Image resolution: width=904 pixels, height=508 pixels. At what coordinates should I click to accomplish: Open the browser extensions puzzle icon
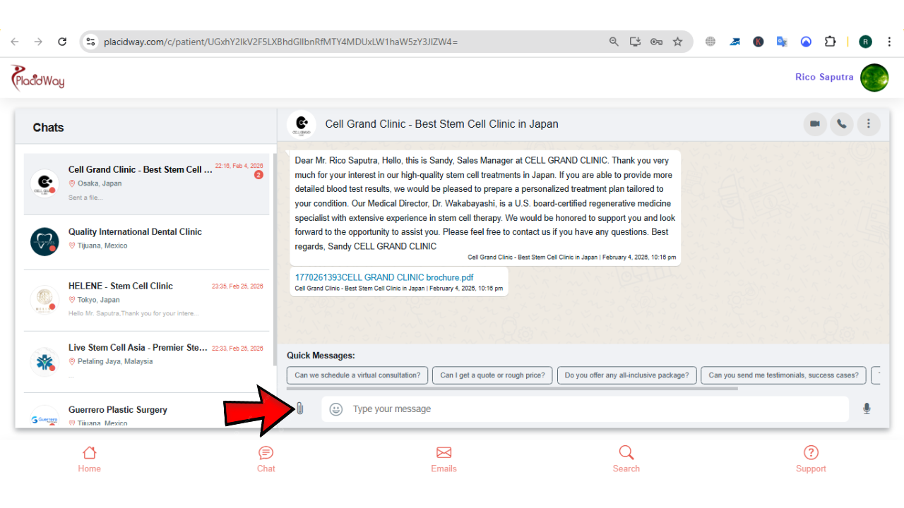830,42
